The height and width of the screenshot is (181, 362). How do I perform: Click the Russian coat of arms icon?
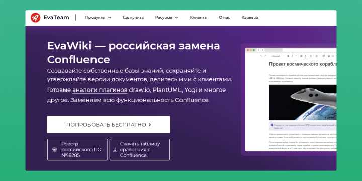pos(55,150)
